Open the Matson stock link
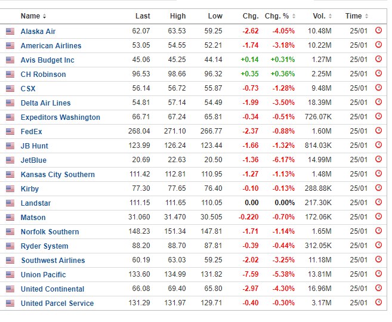 click(x=33, y=218)
